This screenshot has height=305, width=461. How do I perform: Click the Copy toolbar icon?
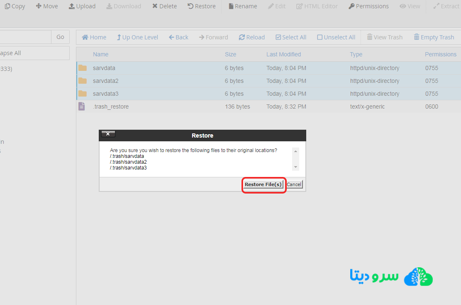click(x=15, y=6)
